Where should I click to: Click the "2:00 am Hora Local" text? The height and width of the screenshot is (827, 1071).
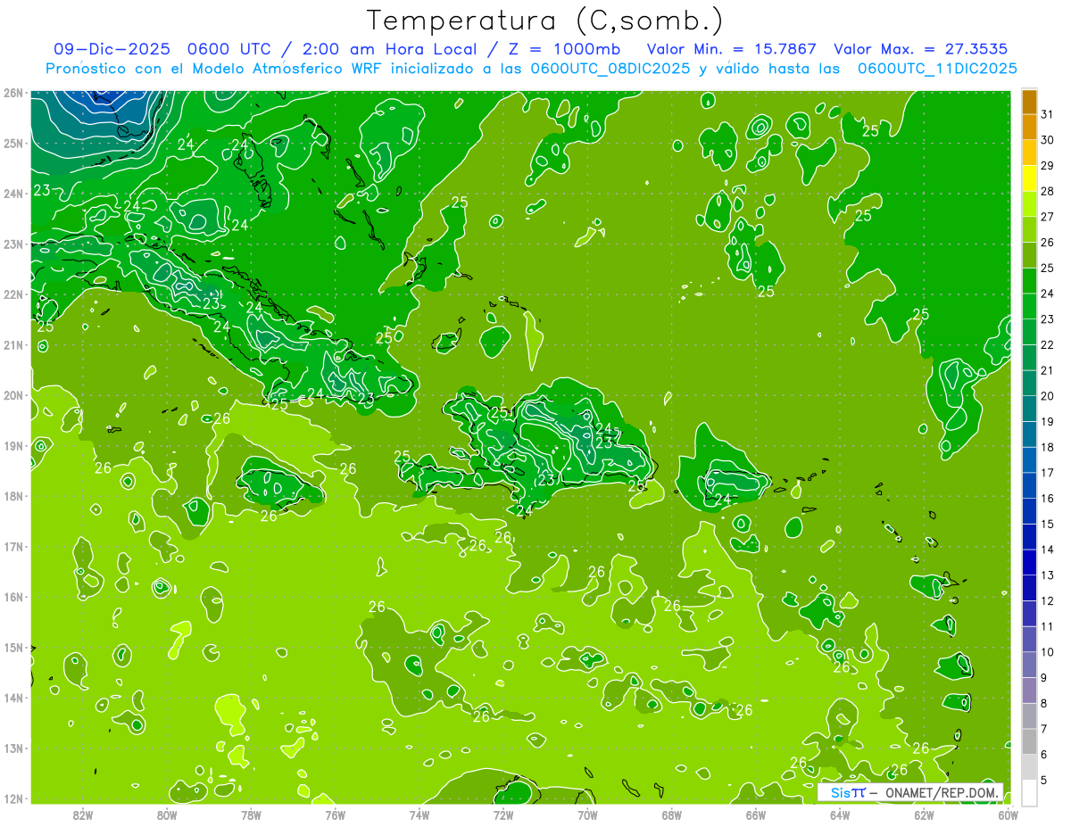point(389,49)
